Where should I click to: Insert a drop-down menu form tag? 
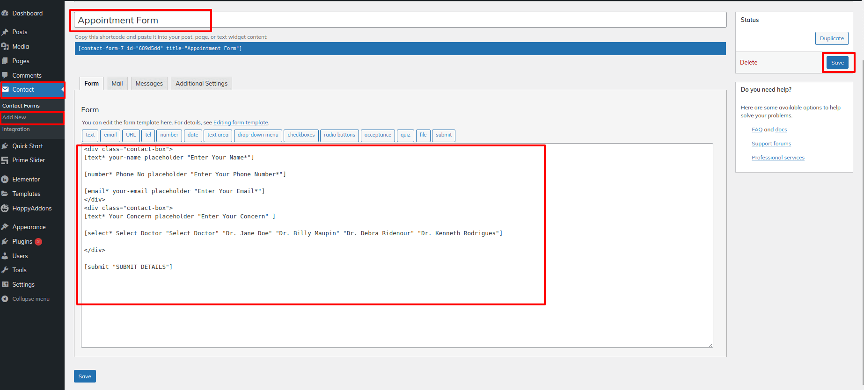[258, 135]
